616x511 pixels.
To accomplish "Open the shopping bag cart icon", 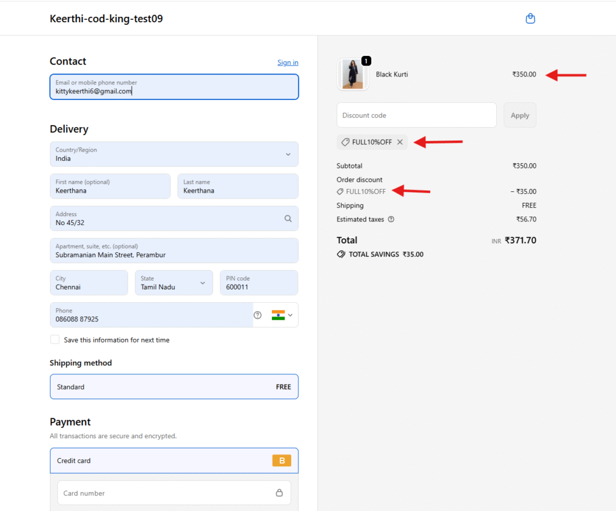I will tap(530, 19).
